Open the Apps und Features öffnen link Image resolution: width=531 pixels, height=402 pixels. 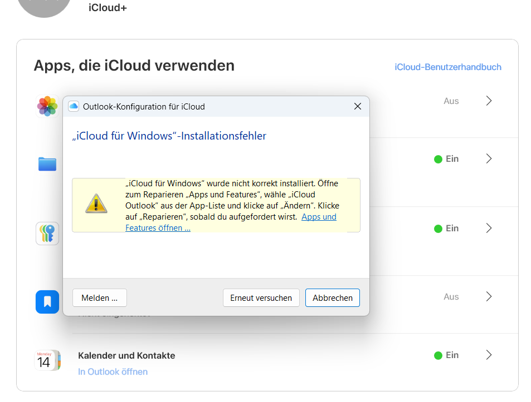point(158,227)
